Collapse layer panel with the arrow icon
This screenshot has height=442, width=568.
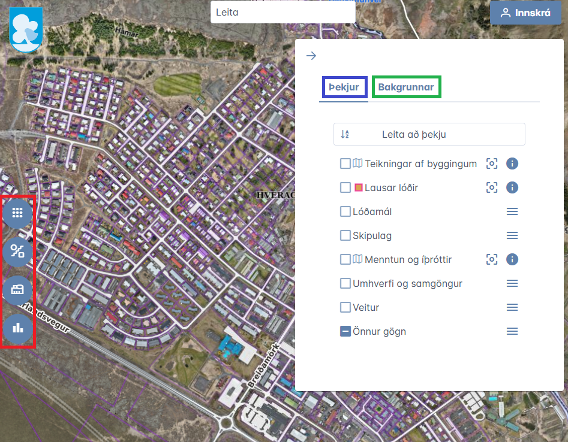[x=311, y=56]
